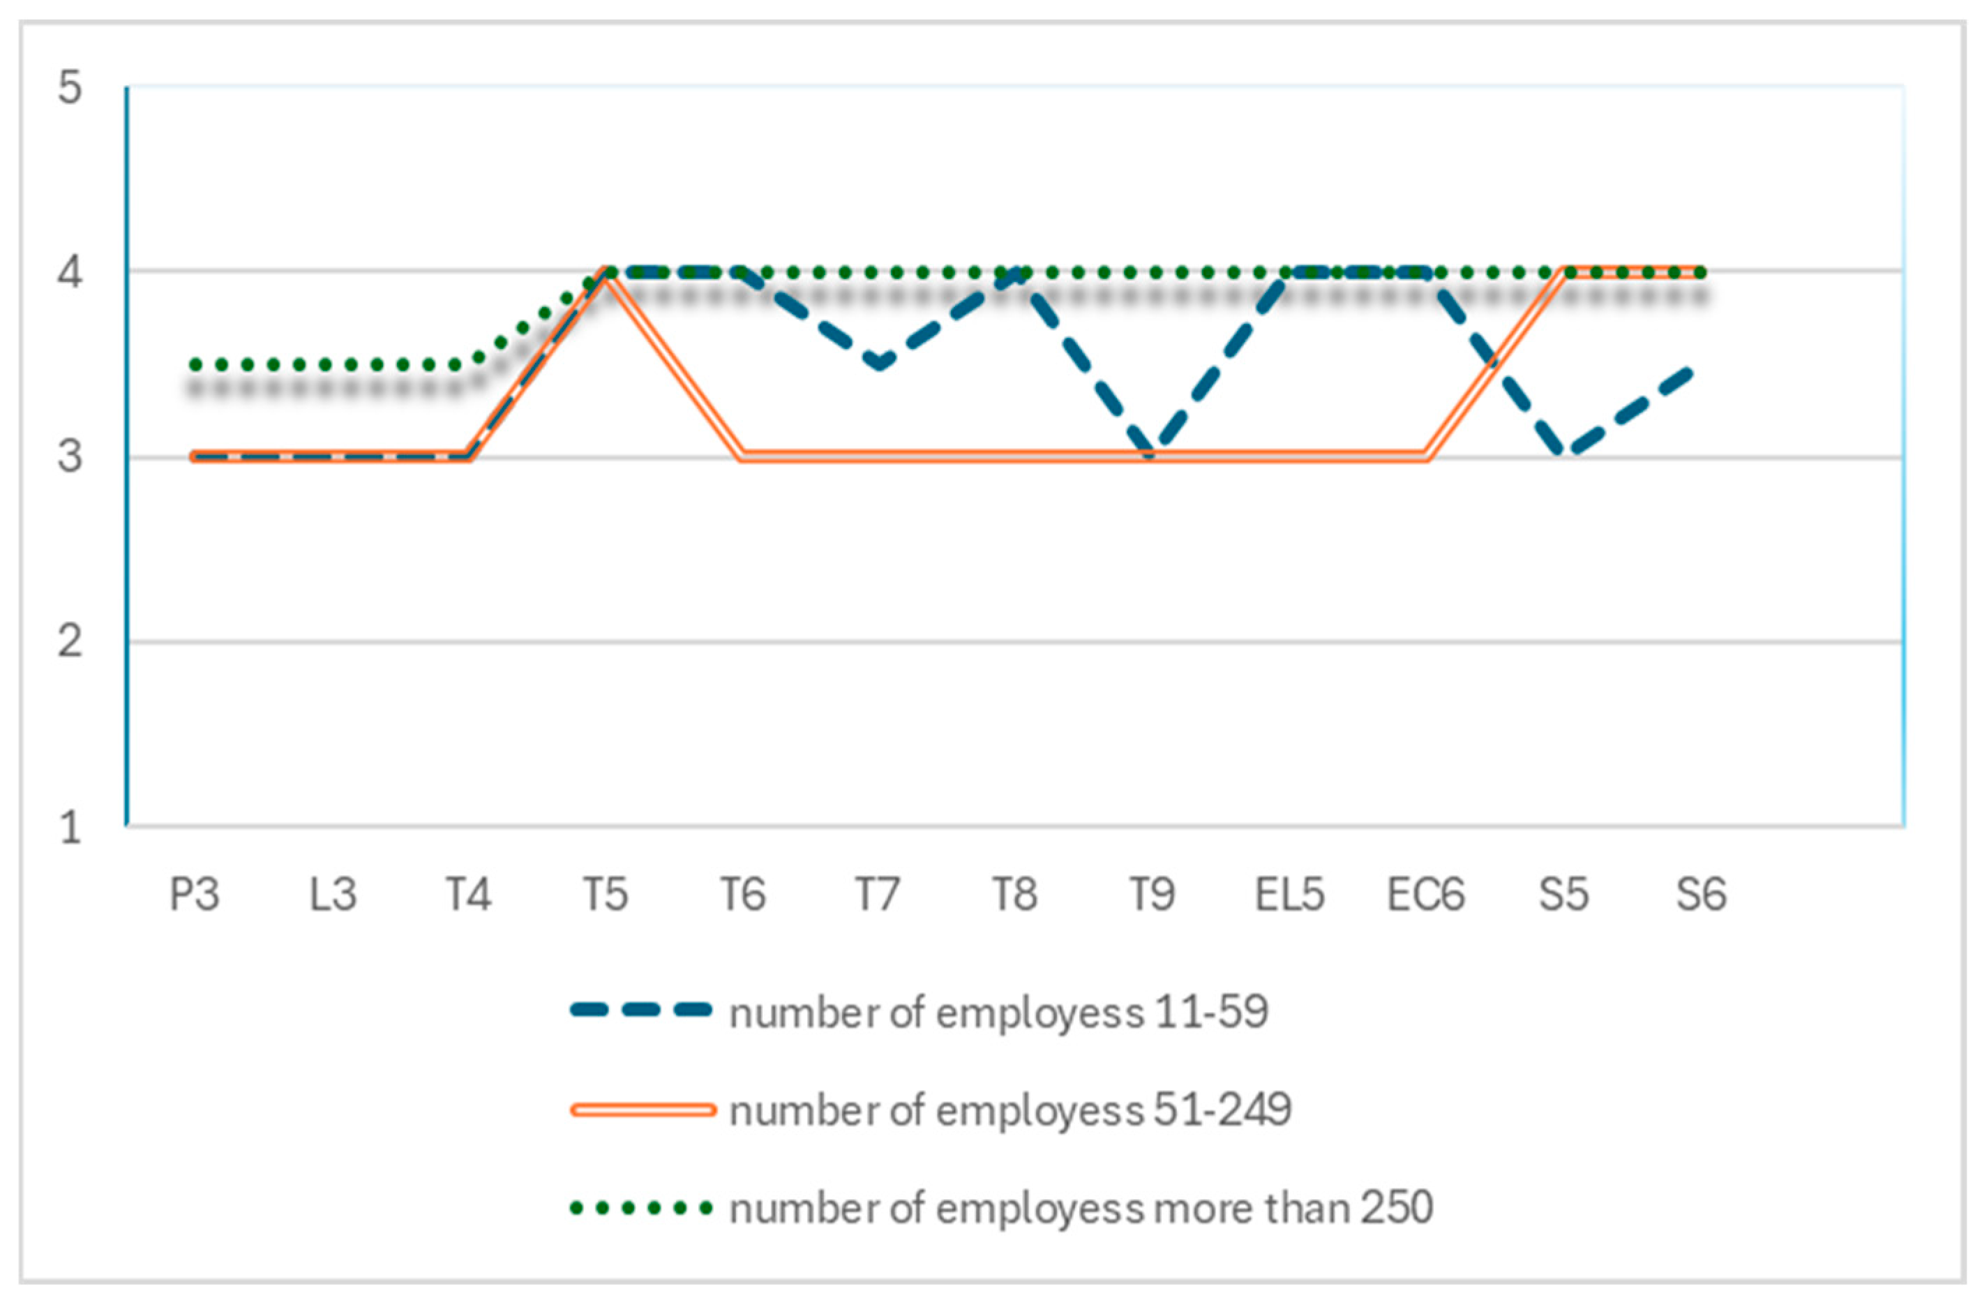Select the S5 category label
The image size is (1982, 1305).
pos(1564,895)
